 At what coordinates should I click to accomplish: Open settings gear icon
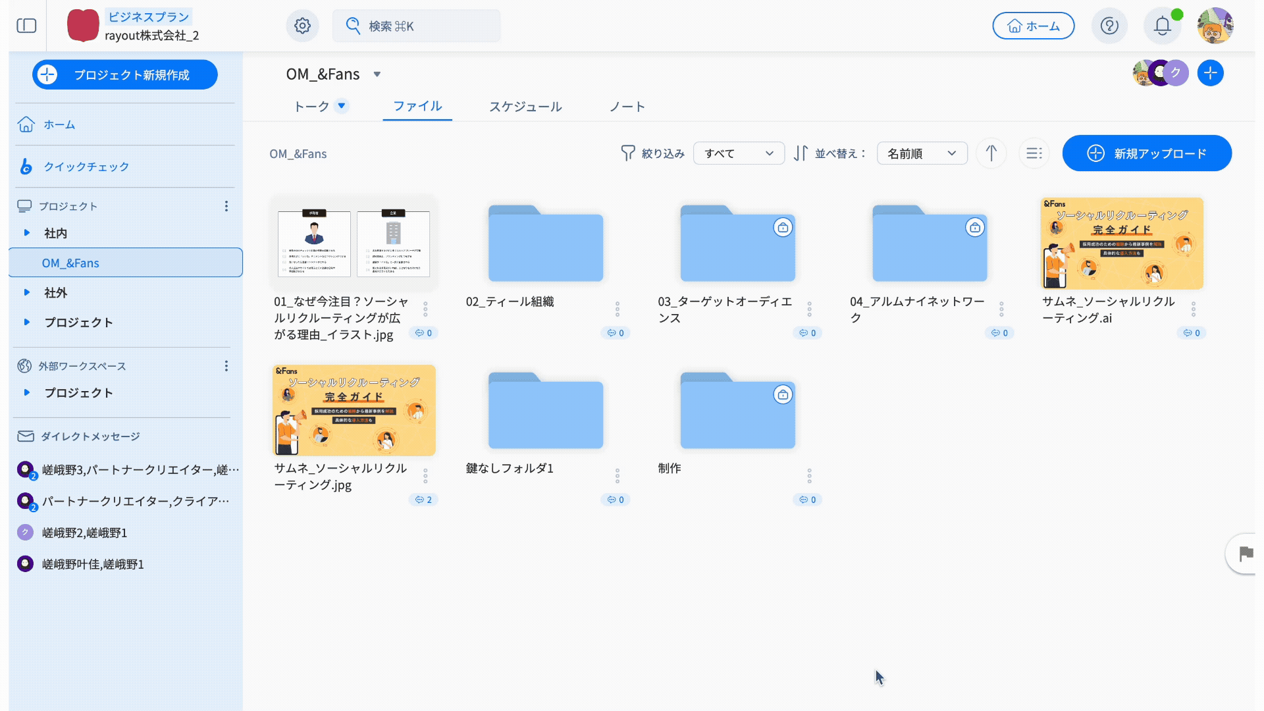(302, 26)
